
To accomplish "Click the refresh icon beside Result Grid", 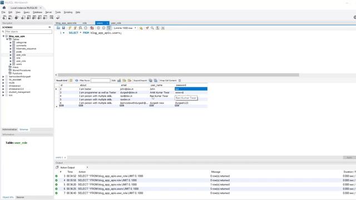I will [77, 81].
